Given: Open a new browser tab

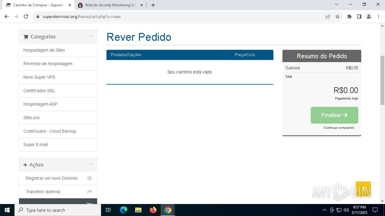Looking at the screenshot, I should (x=153, y=5).
